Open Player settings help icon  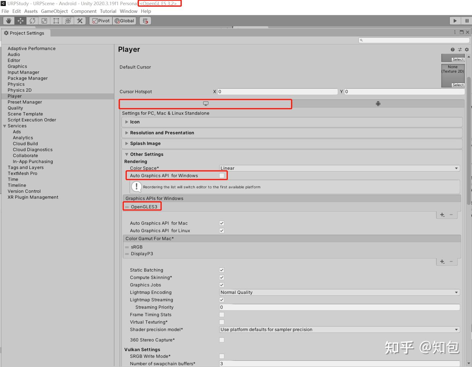click(453, 50)
